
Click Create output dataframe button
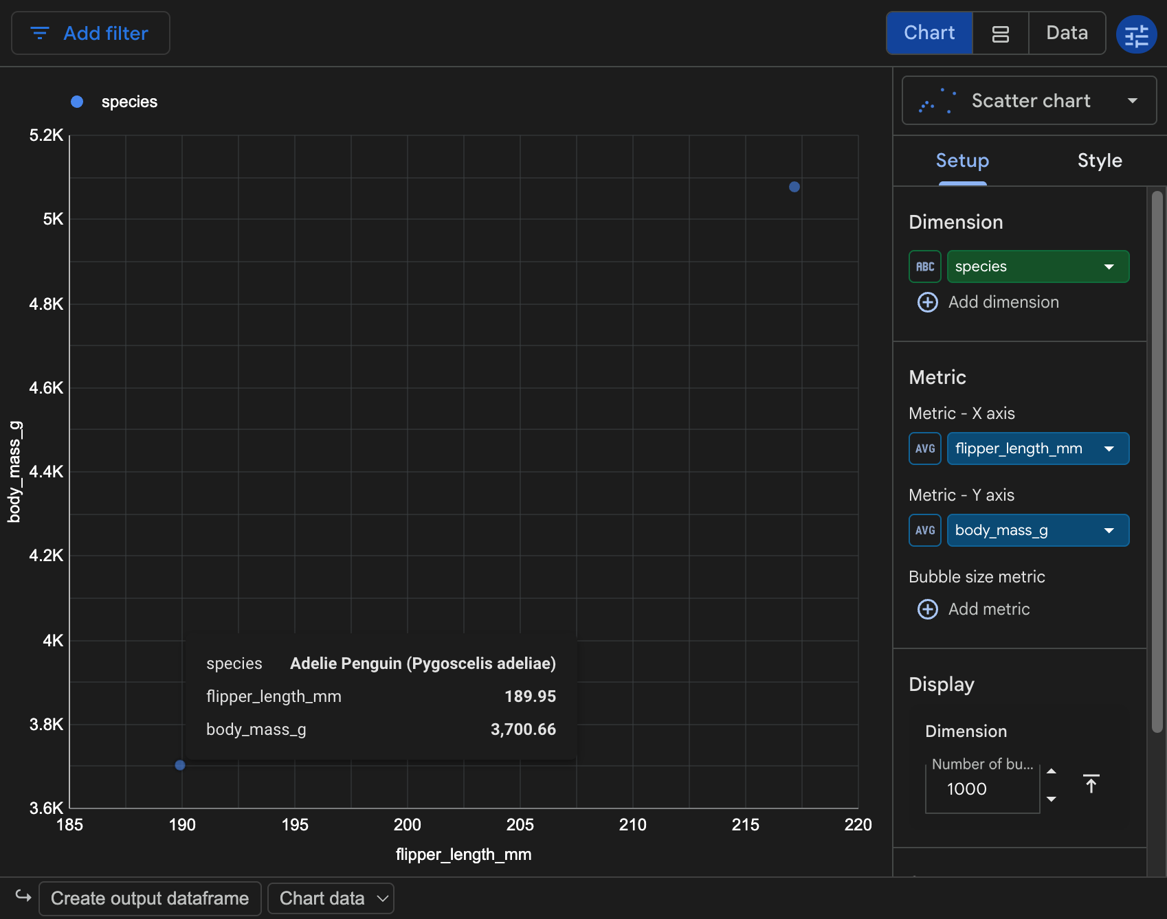(150, 898)
